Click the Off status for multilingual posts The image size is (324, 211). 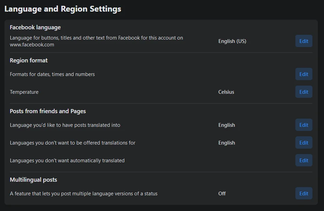click(222, 194)
